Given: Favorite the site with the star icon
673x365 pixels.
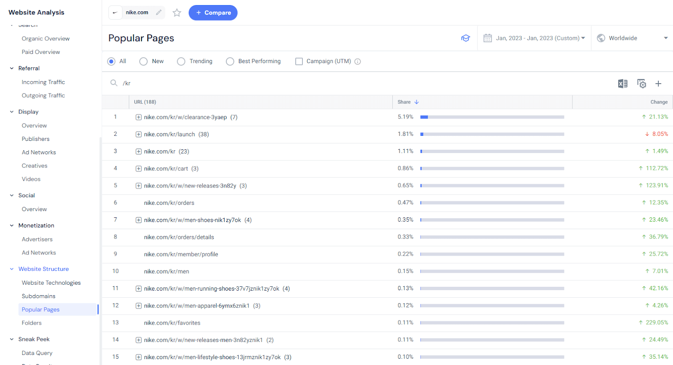Looking at the screenshot, I should (177, 13).
